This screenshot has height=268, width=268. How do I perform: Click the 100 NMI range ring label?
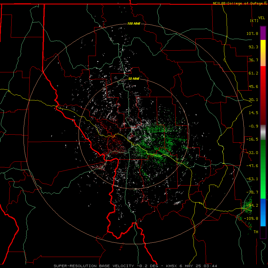[x=134, y=24]
